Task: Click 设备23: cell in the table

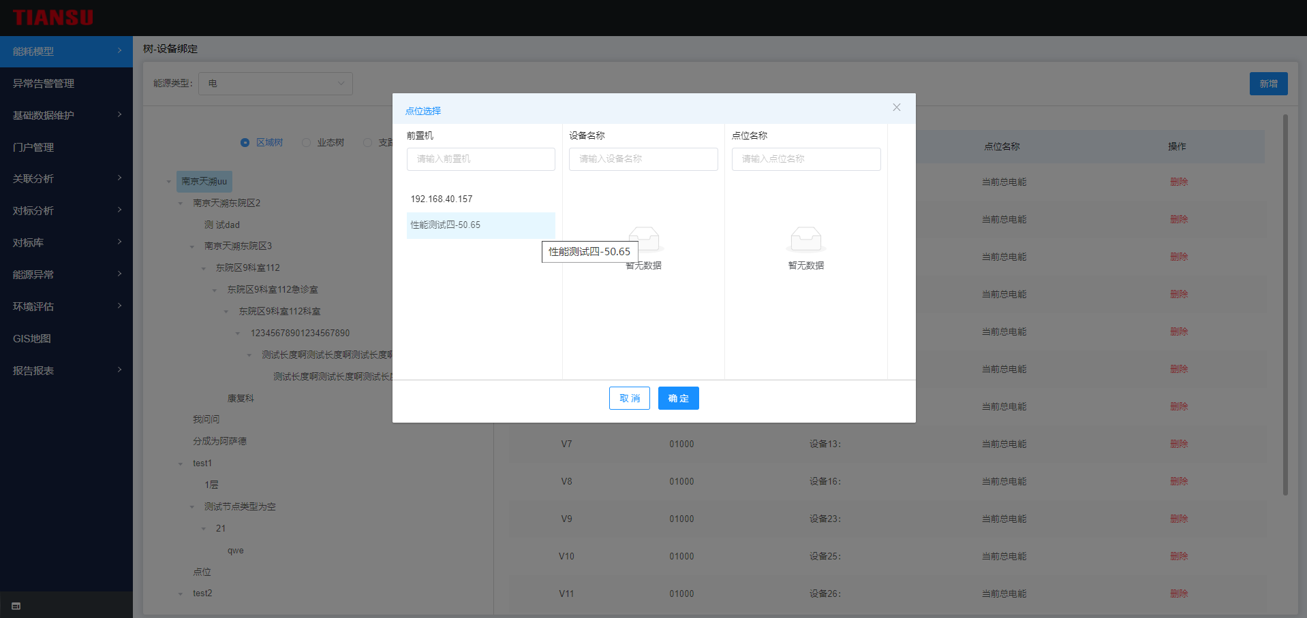Action: point(825,519)
